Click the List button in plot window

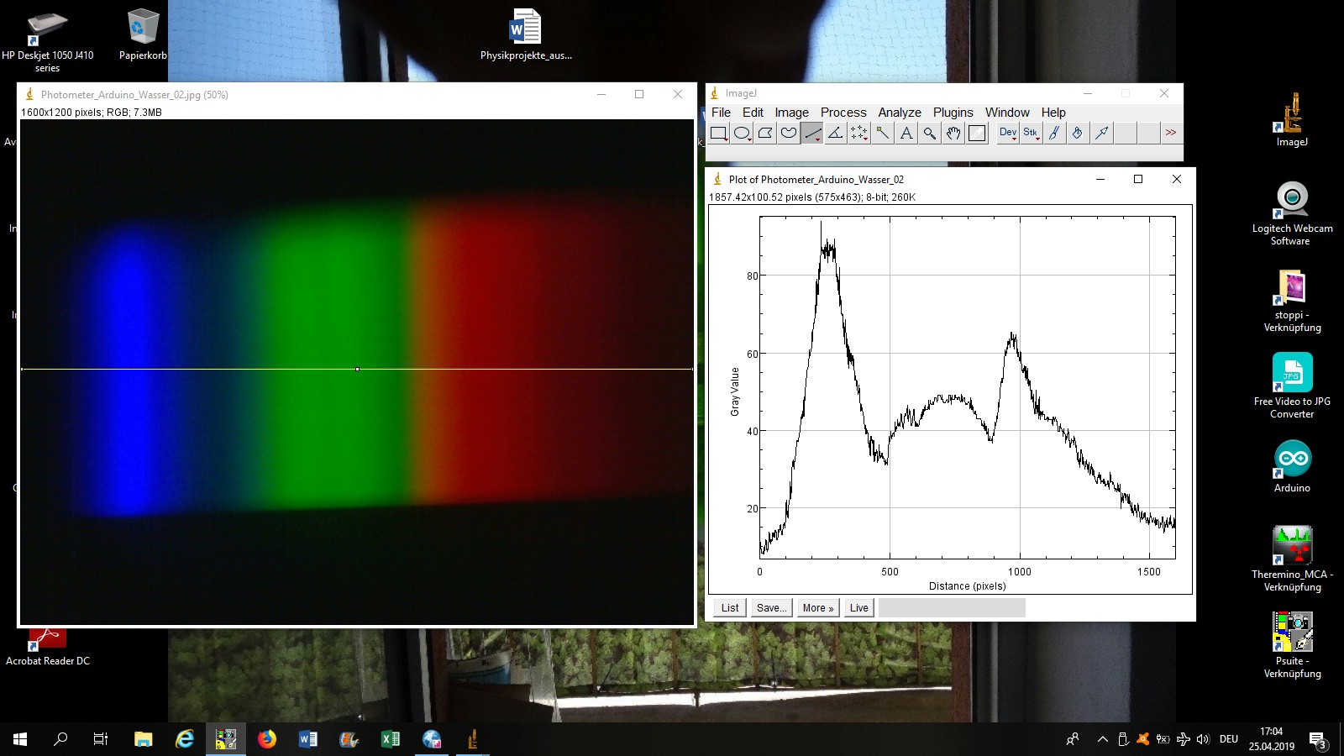coord(730,608)
